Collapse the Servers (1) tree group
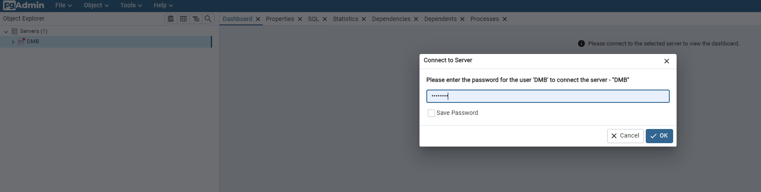This screenshot has width=761, height=192. 6,32
